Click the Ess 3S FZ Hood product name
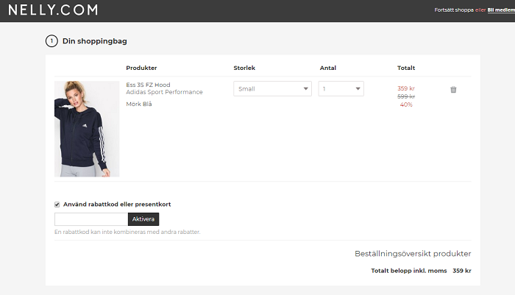The image size is (515, 295). pyautogui.click(x=148, y=85)
